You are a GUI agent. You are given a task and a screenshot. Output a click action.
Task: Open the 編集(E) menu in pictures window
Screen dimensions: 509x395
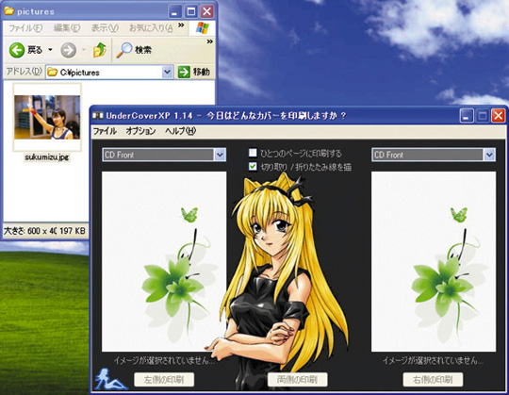[67, 28]
